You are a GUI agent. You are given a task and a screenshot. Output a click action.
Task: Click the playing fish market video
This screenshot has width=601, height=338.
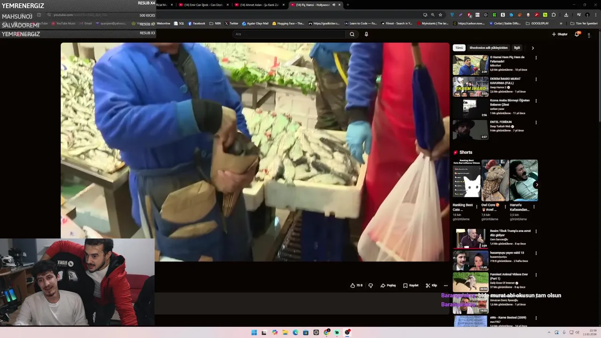tap(255, 152)
